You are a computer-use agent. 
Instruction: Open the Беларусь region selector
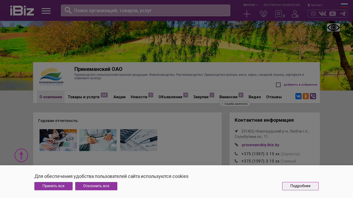[315, 5]
